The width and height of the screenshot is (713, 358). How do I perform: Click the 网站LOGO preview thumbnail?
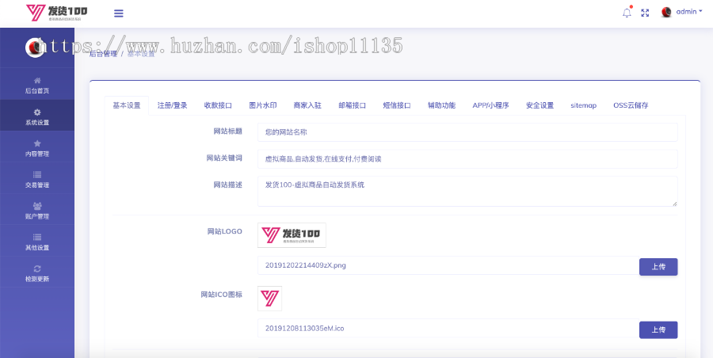pos(292,235)
